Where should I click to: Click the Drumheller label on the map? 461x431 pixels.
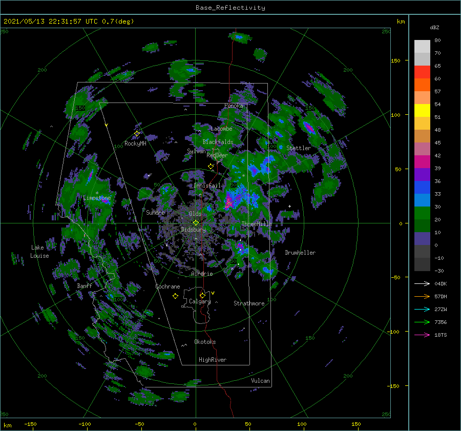tap(300, 253)
